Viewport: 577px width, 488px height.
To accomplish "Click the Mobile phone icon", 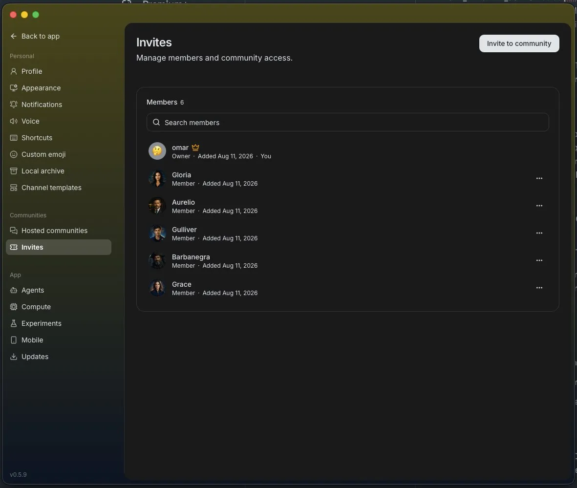I will tap(14, 340).
